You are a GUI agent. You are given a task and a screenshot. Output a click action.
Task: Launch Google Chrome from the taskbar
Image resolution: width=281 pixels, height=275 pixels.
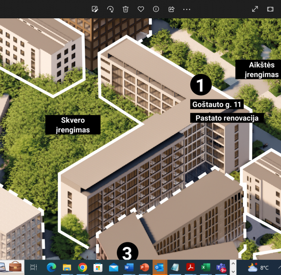pos(83,268)
